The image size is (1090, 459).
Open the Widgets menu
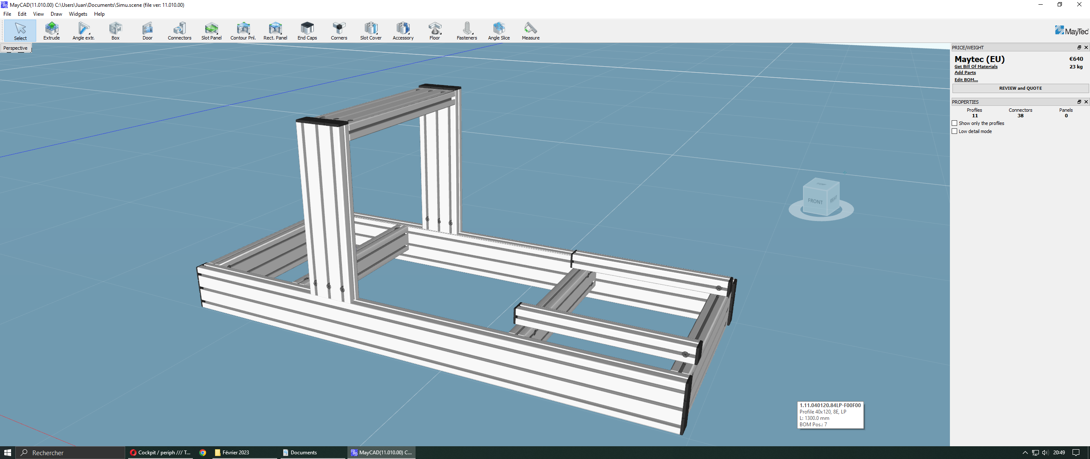(78, 14)
